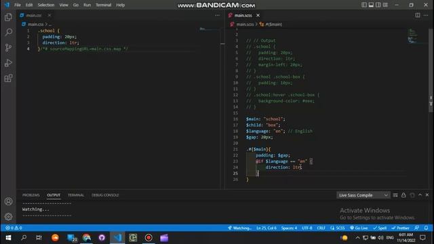The width and height of the screenshot is (434, 244).
Task: Open Task View on taskbar
Action: pos(39,238)
